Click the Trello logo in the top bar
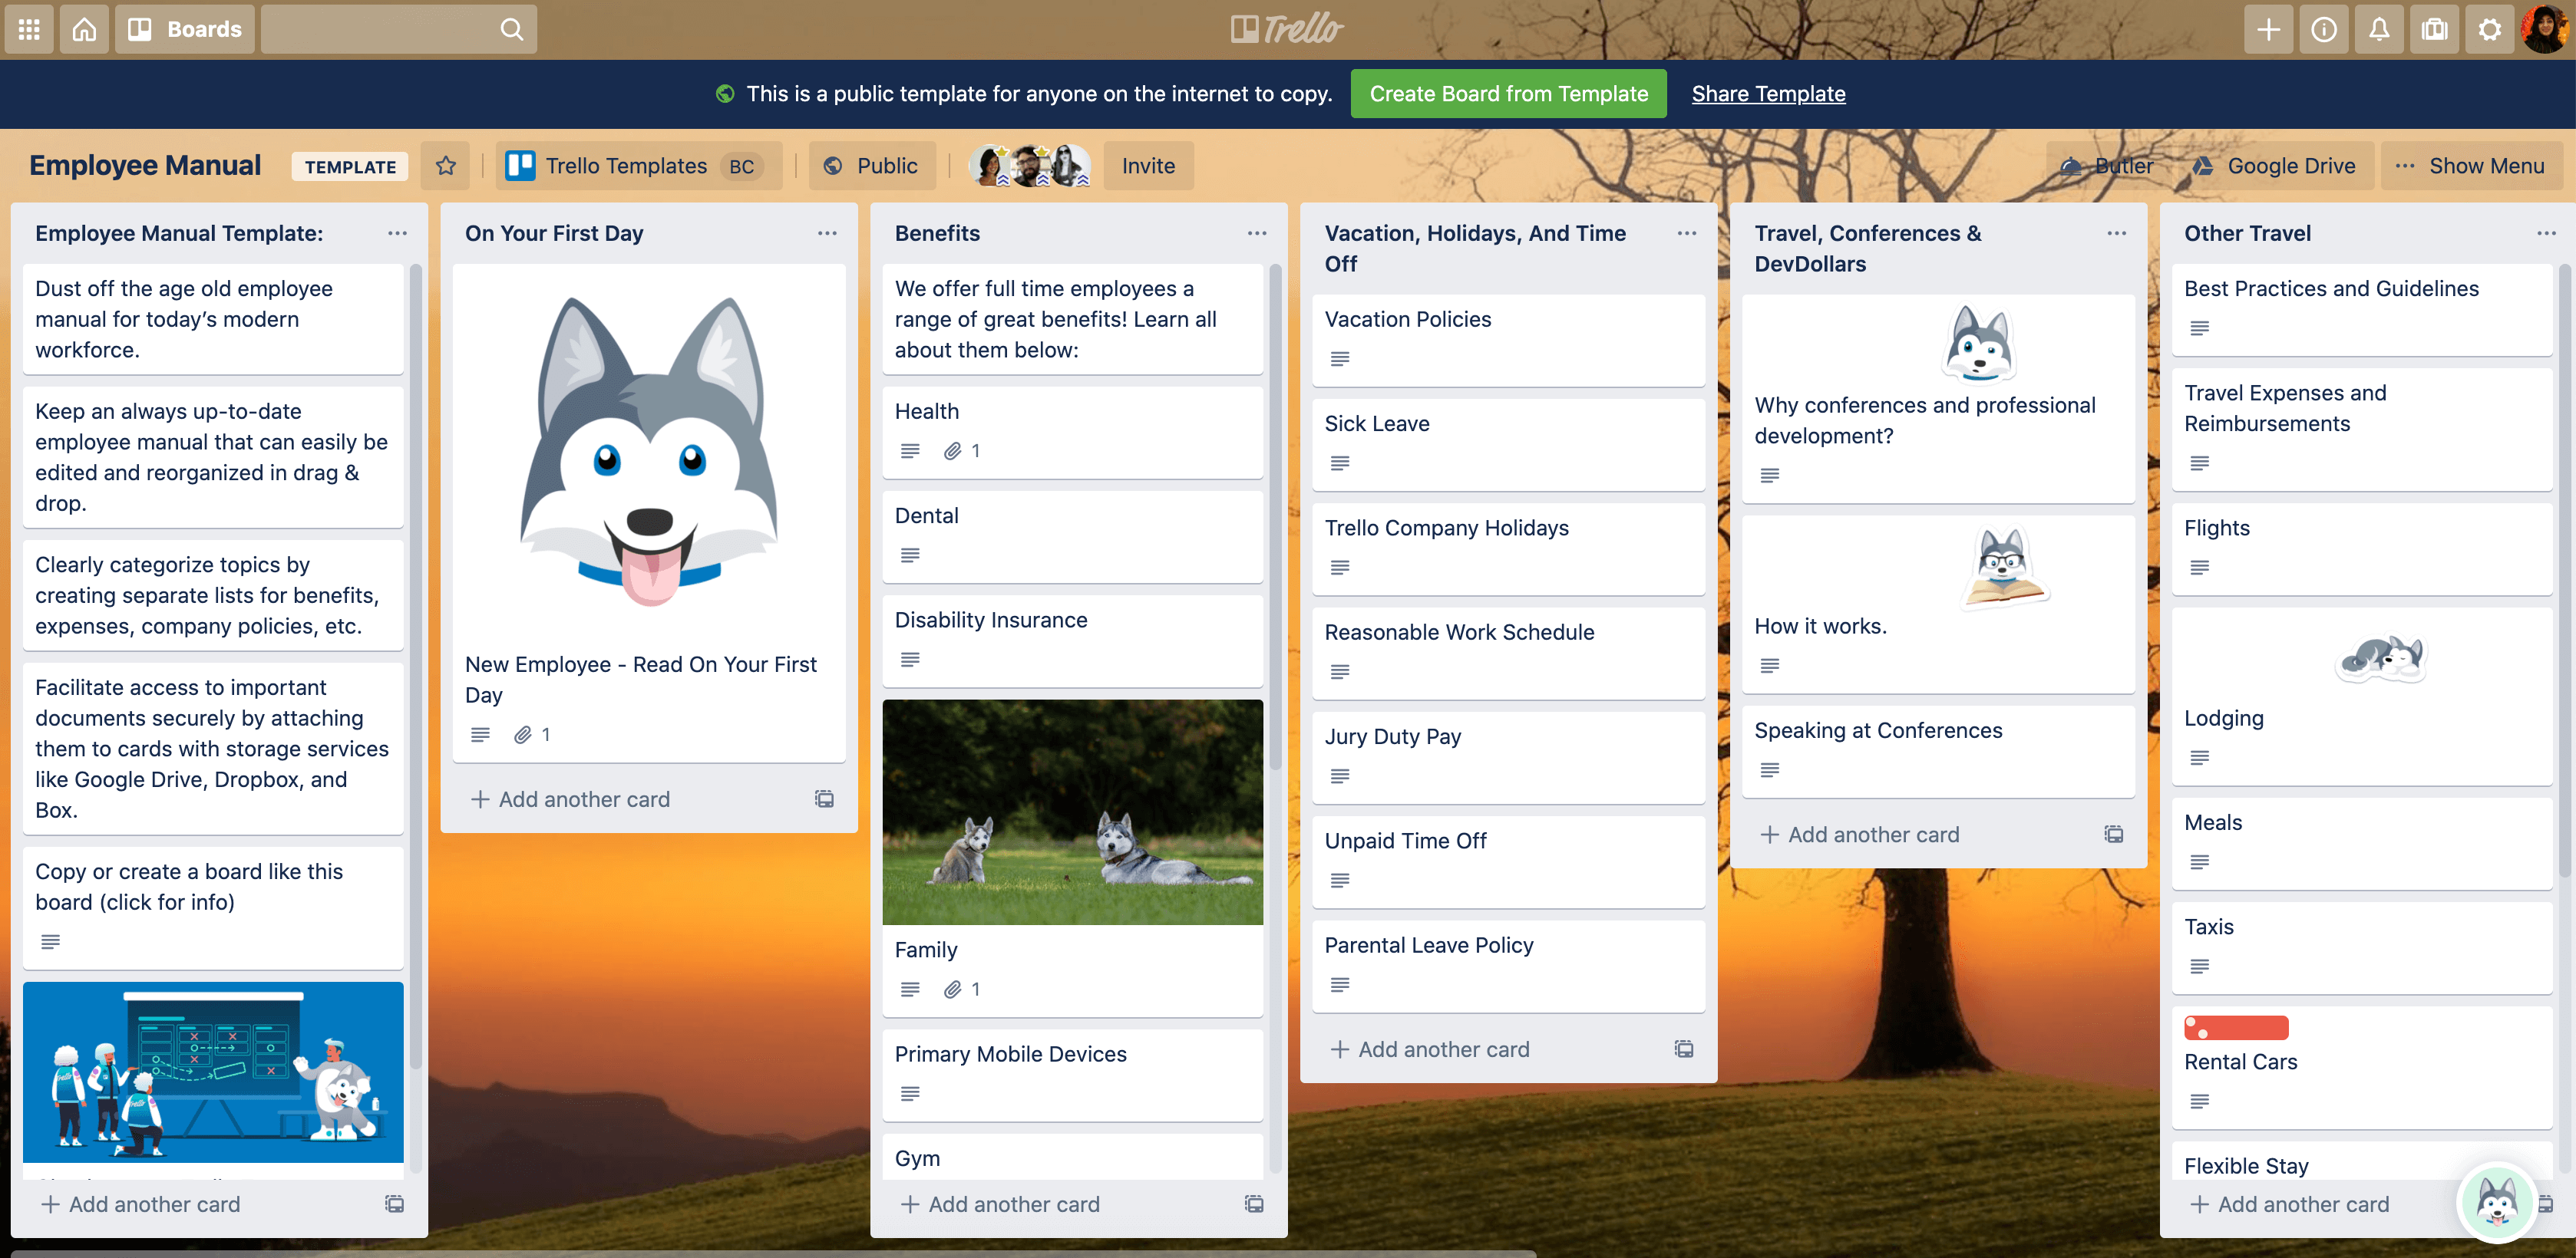The height and width of the screenshot is (1258, 2576). 1288,26
